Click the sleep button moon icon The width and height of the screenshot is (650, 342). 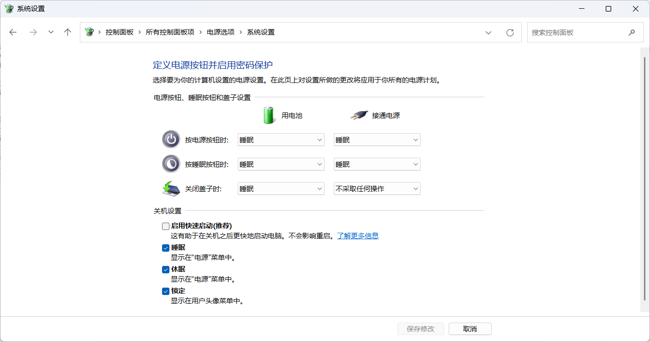pos(171,164)
